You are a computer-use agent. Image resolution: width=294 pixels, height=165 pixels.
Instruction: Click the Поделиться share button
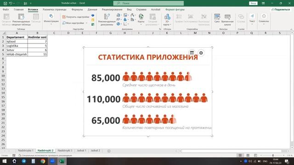[281, 9]
